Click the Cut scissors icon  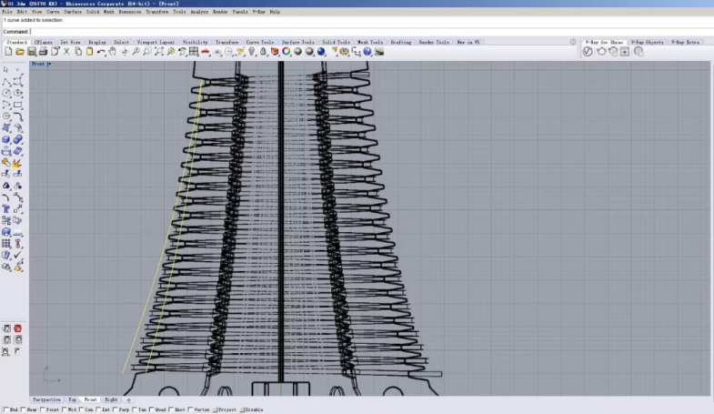(66, 52)
